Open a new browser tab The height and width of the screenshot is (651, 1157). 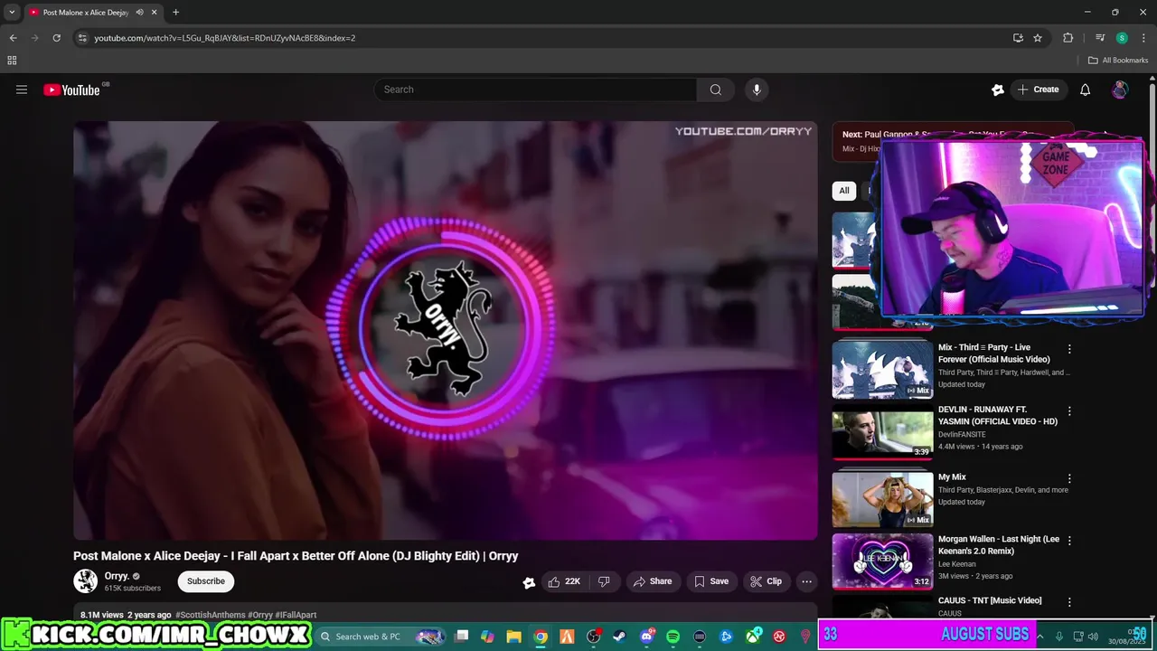175,13
